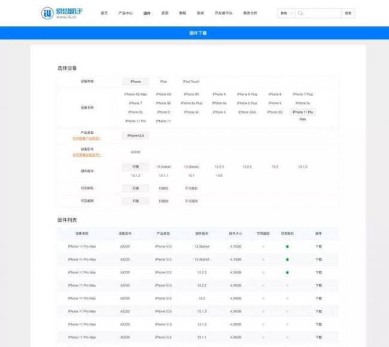Download the 13.3beta4 firmware
This screenshot has width=389, height=347.
[x=318, y=246]
